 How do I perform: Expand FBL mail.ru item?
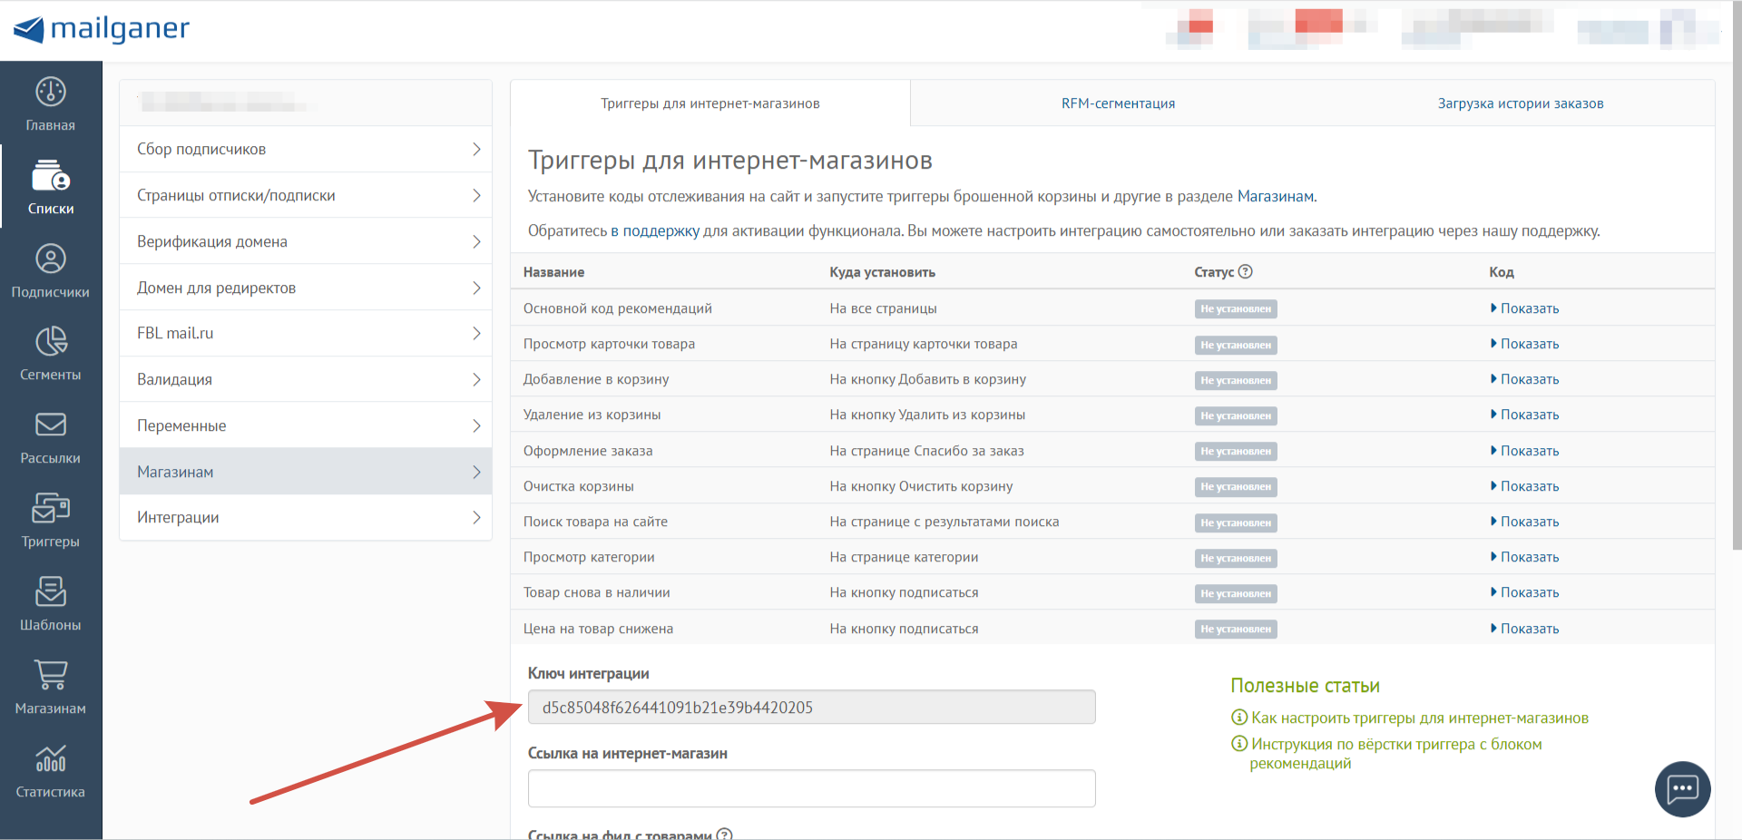[306, 333]
